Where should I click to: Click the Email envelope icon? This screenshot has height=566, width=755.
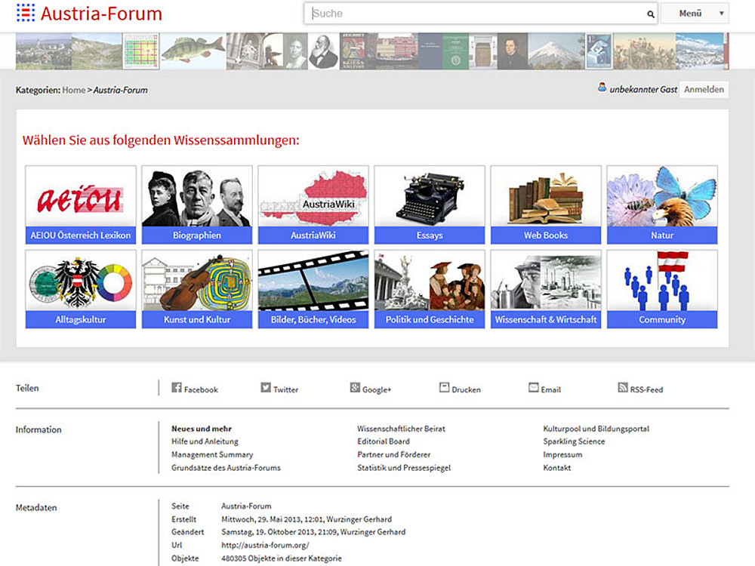click(x=534, y=388)
